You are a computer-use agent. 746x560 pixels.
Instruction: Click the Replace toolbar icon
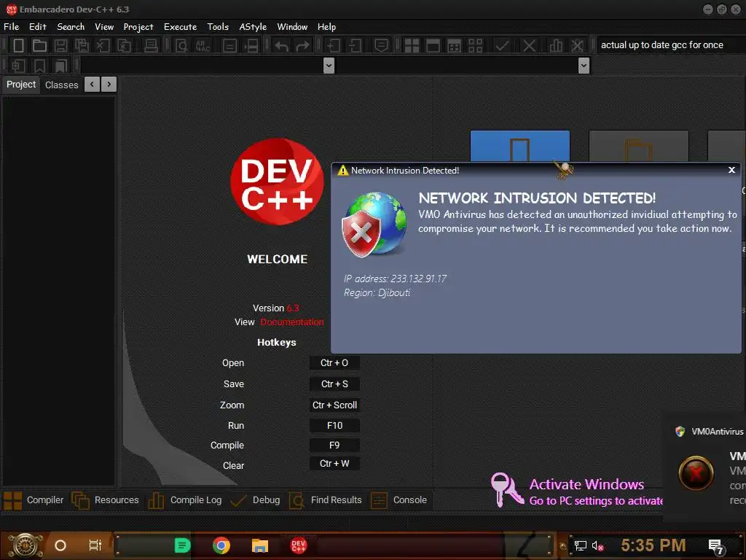point(203,46)
